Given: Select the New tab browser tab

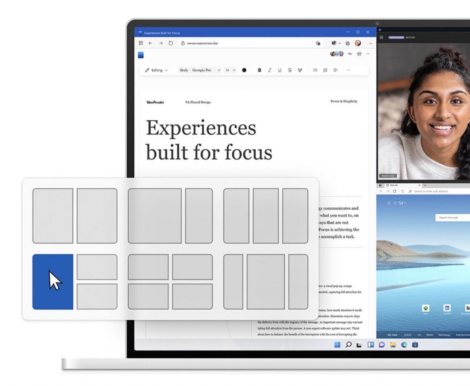Looking at the screenshot, I should click(x=394, y=185).
